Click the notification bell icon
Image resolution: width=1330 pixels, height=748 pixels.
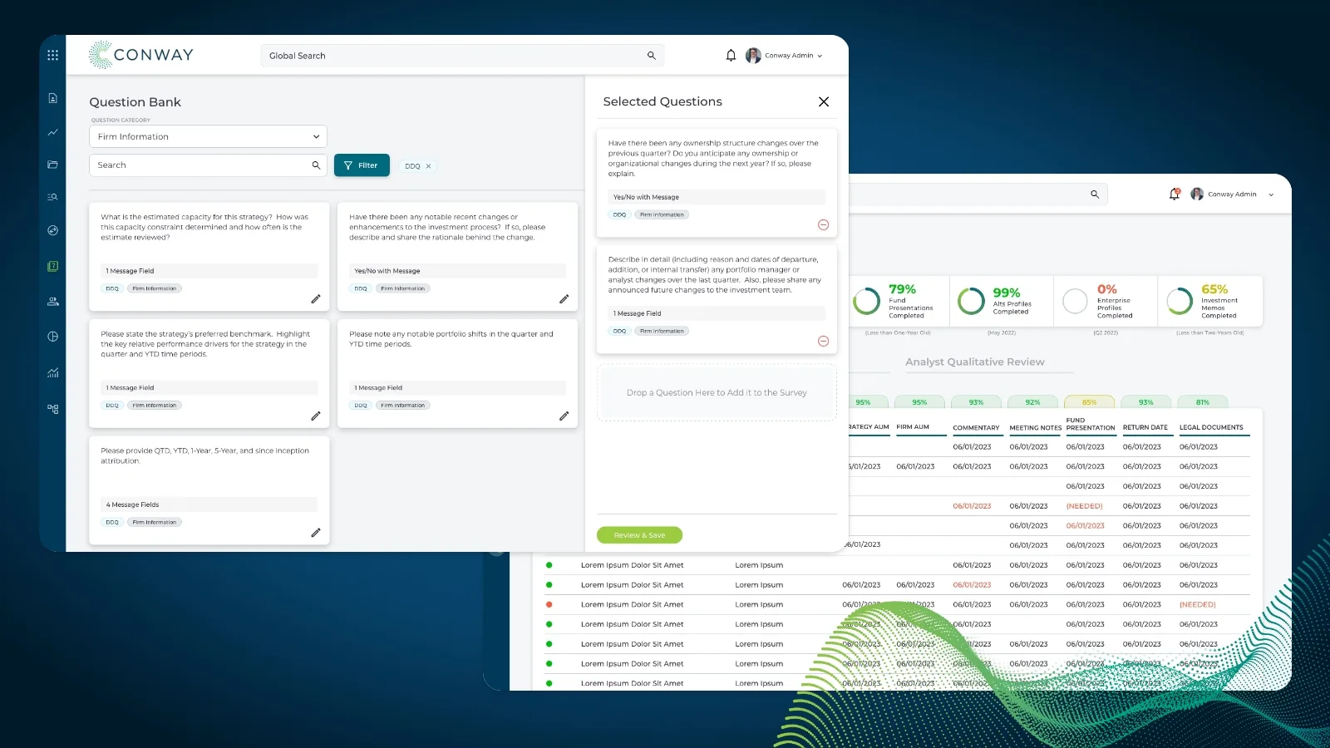[x=731, y=55]
